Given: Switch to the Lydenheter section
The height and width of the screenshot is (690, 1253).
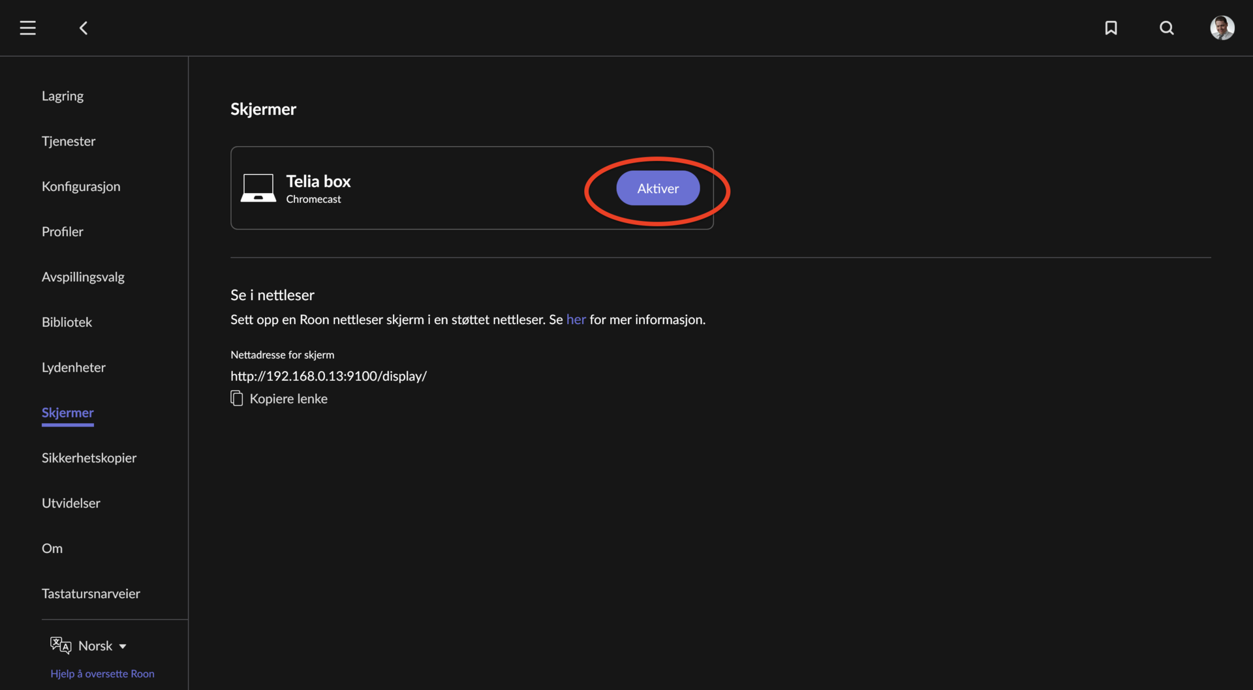Looking at the screenshot, I should pyautogui.click(x=74, y=367).
